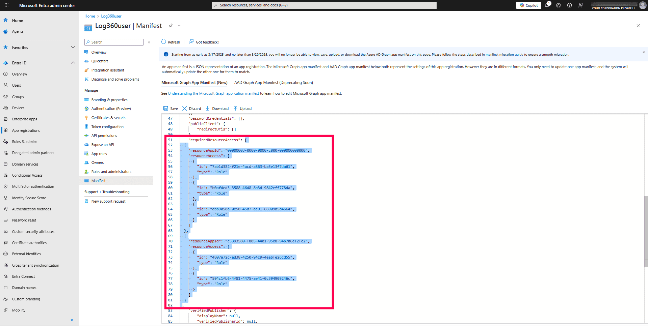
Task: Pin the Log360user Manifest page
Action: (x=171, y=26)
